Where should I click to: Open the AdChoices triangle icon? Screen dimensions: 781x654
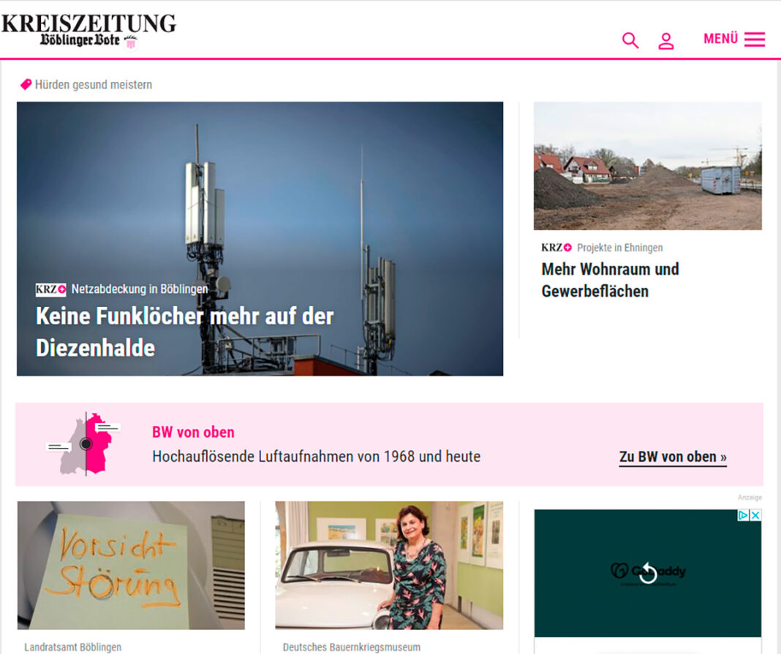coord(744,515)
